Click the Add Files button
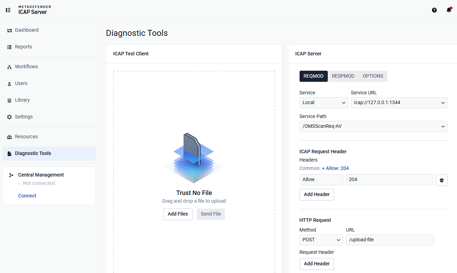This screenshot has width=457, height=273. (178, 214)
